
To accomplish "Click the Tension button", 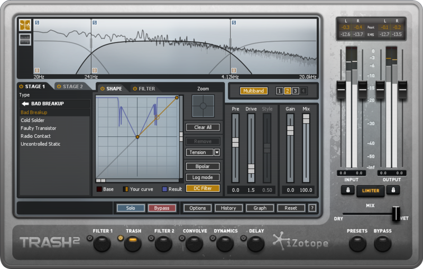I will point(200,153).
